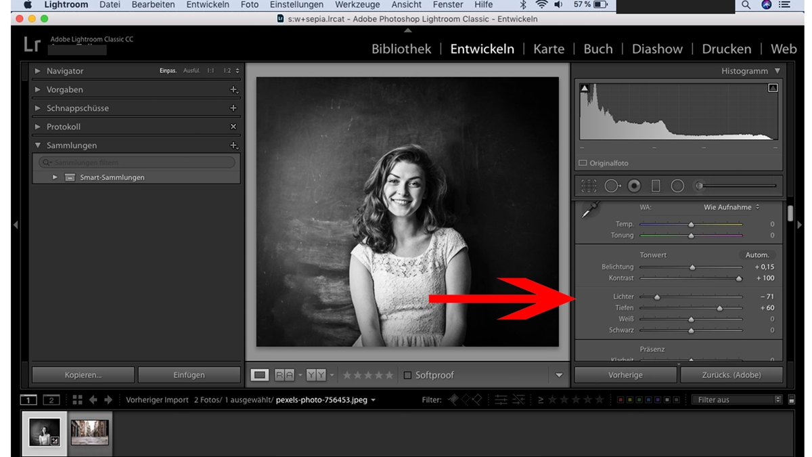
Task: Click the Zurücks. (Adobe) button
Action: tap(731, 375)
